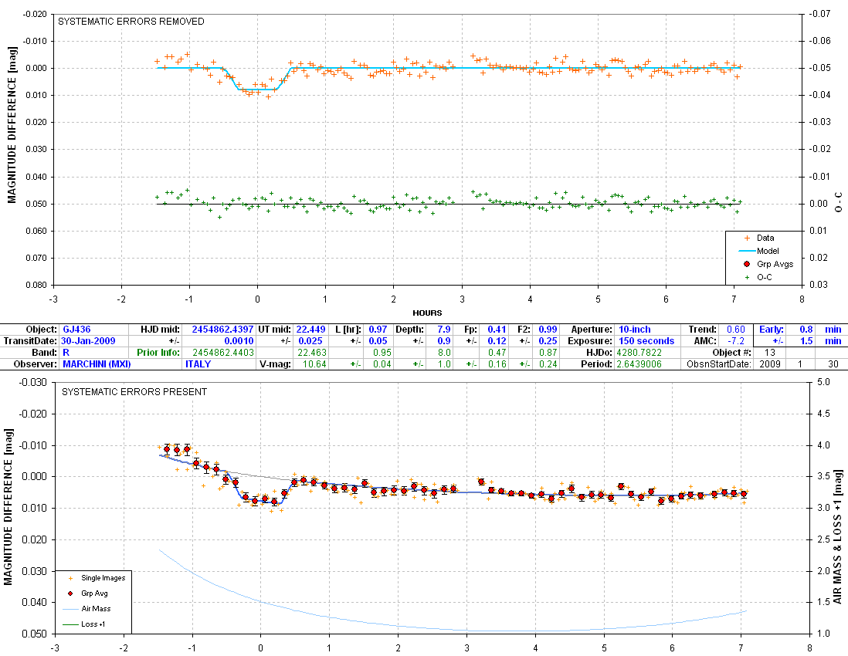Click the Early: label cell

(772, 329)
